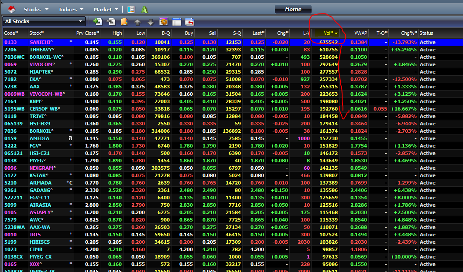Select the HIBISCS stock name
This screenshot has height=272, width=463.
click(x=40, y=242)
